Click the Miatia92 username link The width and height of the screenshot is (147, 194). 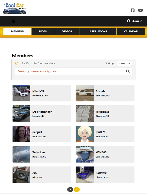(38, 91)
